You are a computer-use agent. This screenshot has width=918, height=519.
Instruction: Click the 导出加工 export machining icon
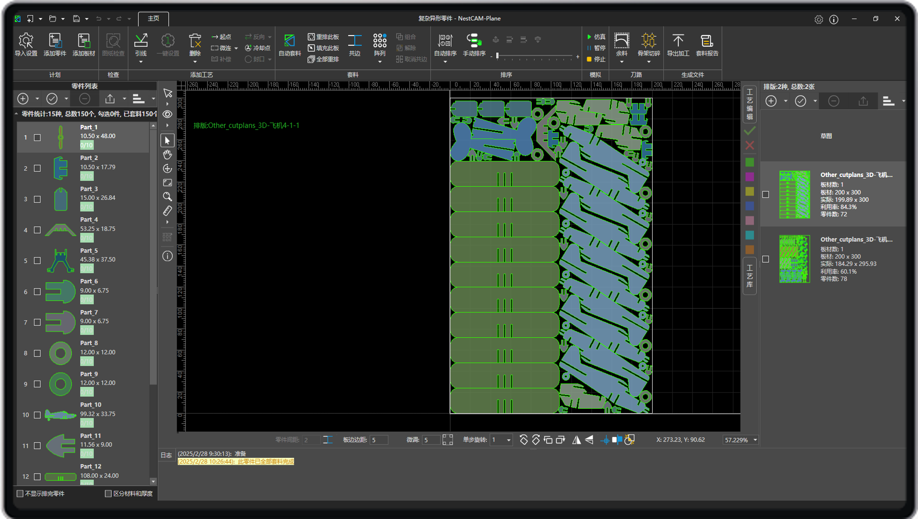pos(678,45)
